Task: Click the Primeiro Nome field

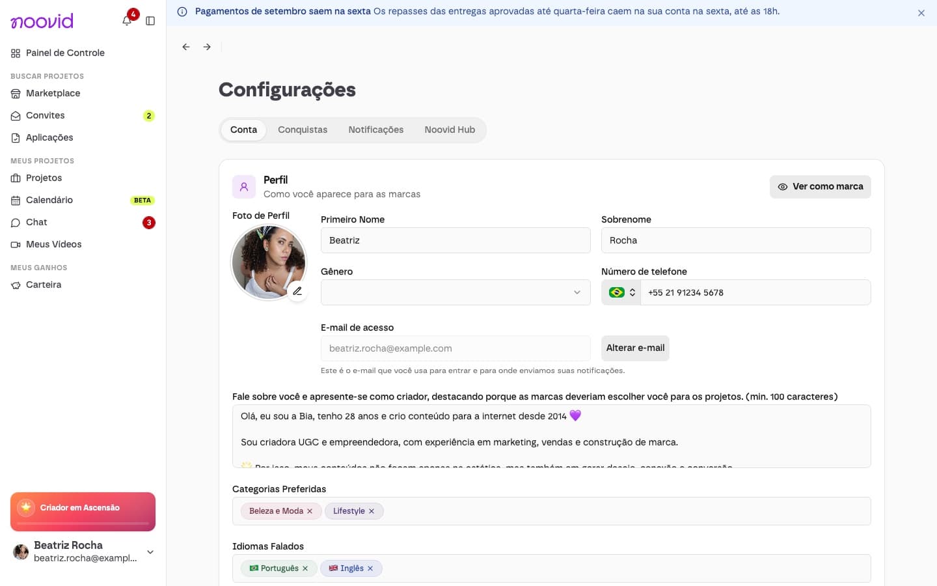Action: (x=455, y=240)
